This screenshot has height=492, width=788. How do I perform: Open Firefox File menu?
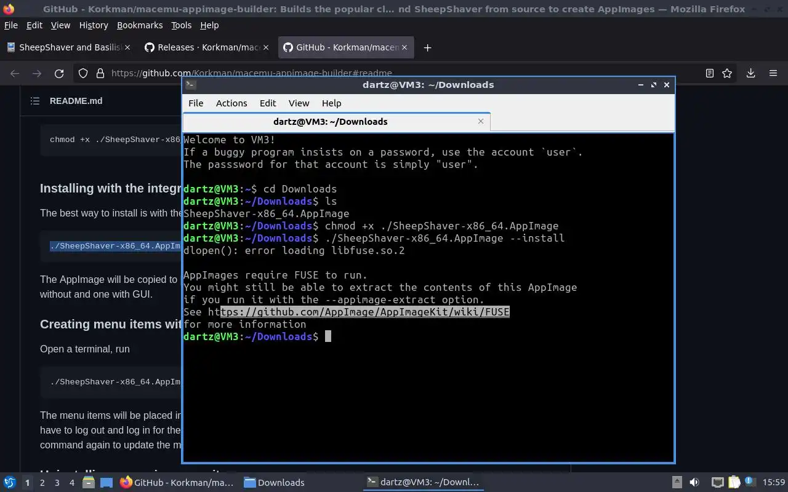[11, 25]
